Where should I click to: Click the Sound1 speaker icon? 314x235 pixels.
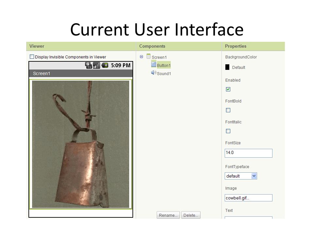tap(154, 72)
